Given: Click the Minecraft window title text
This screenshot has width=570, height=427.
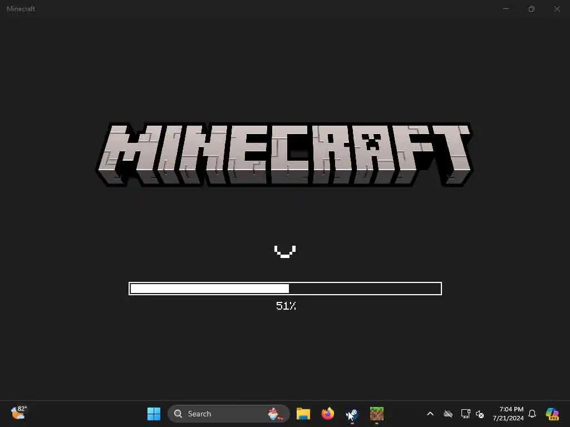Looking at the screenshot, I should pyautogui.click(x=21, y=9).
